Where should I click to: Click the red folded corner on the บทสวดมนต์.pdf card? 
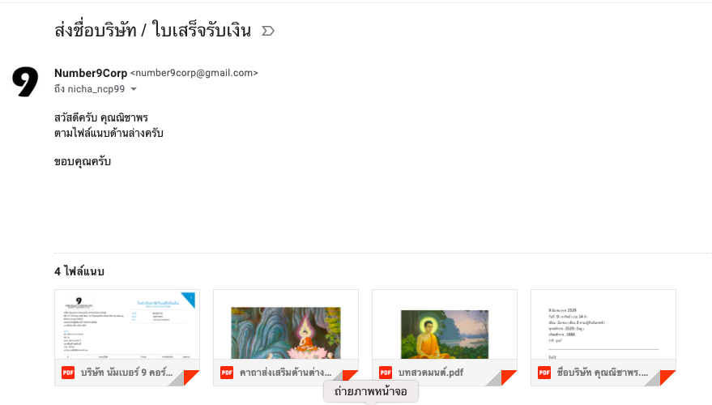(509, 377)
